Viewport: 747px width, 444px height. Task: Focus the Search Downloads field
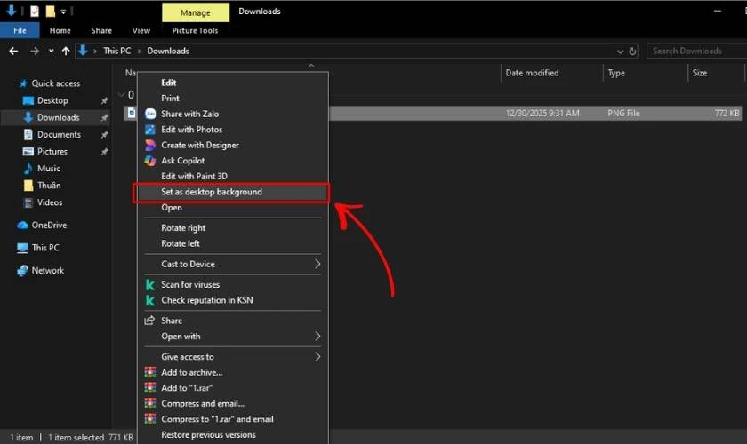click(x=696, y=51)
